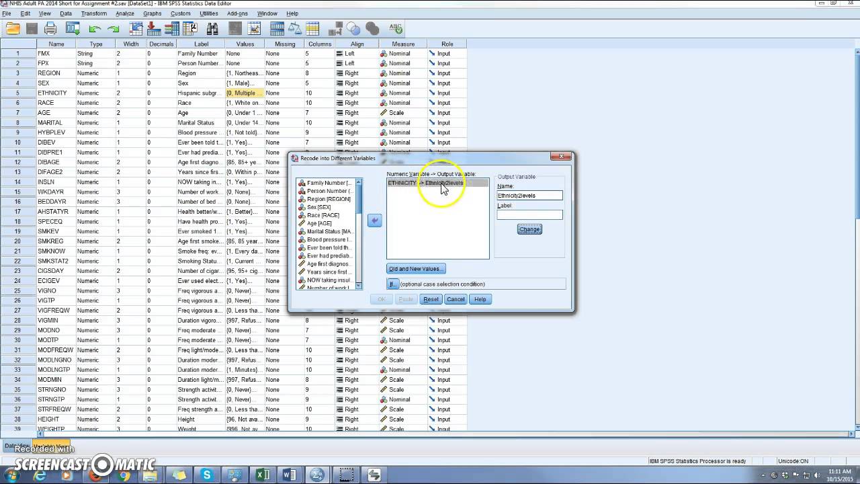This screenshot has height=484, width=860.
Task: Click Help in Recode dialog
Action: pos(480,299)
